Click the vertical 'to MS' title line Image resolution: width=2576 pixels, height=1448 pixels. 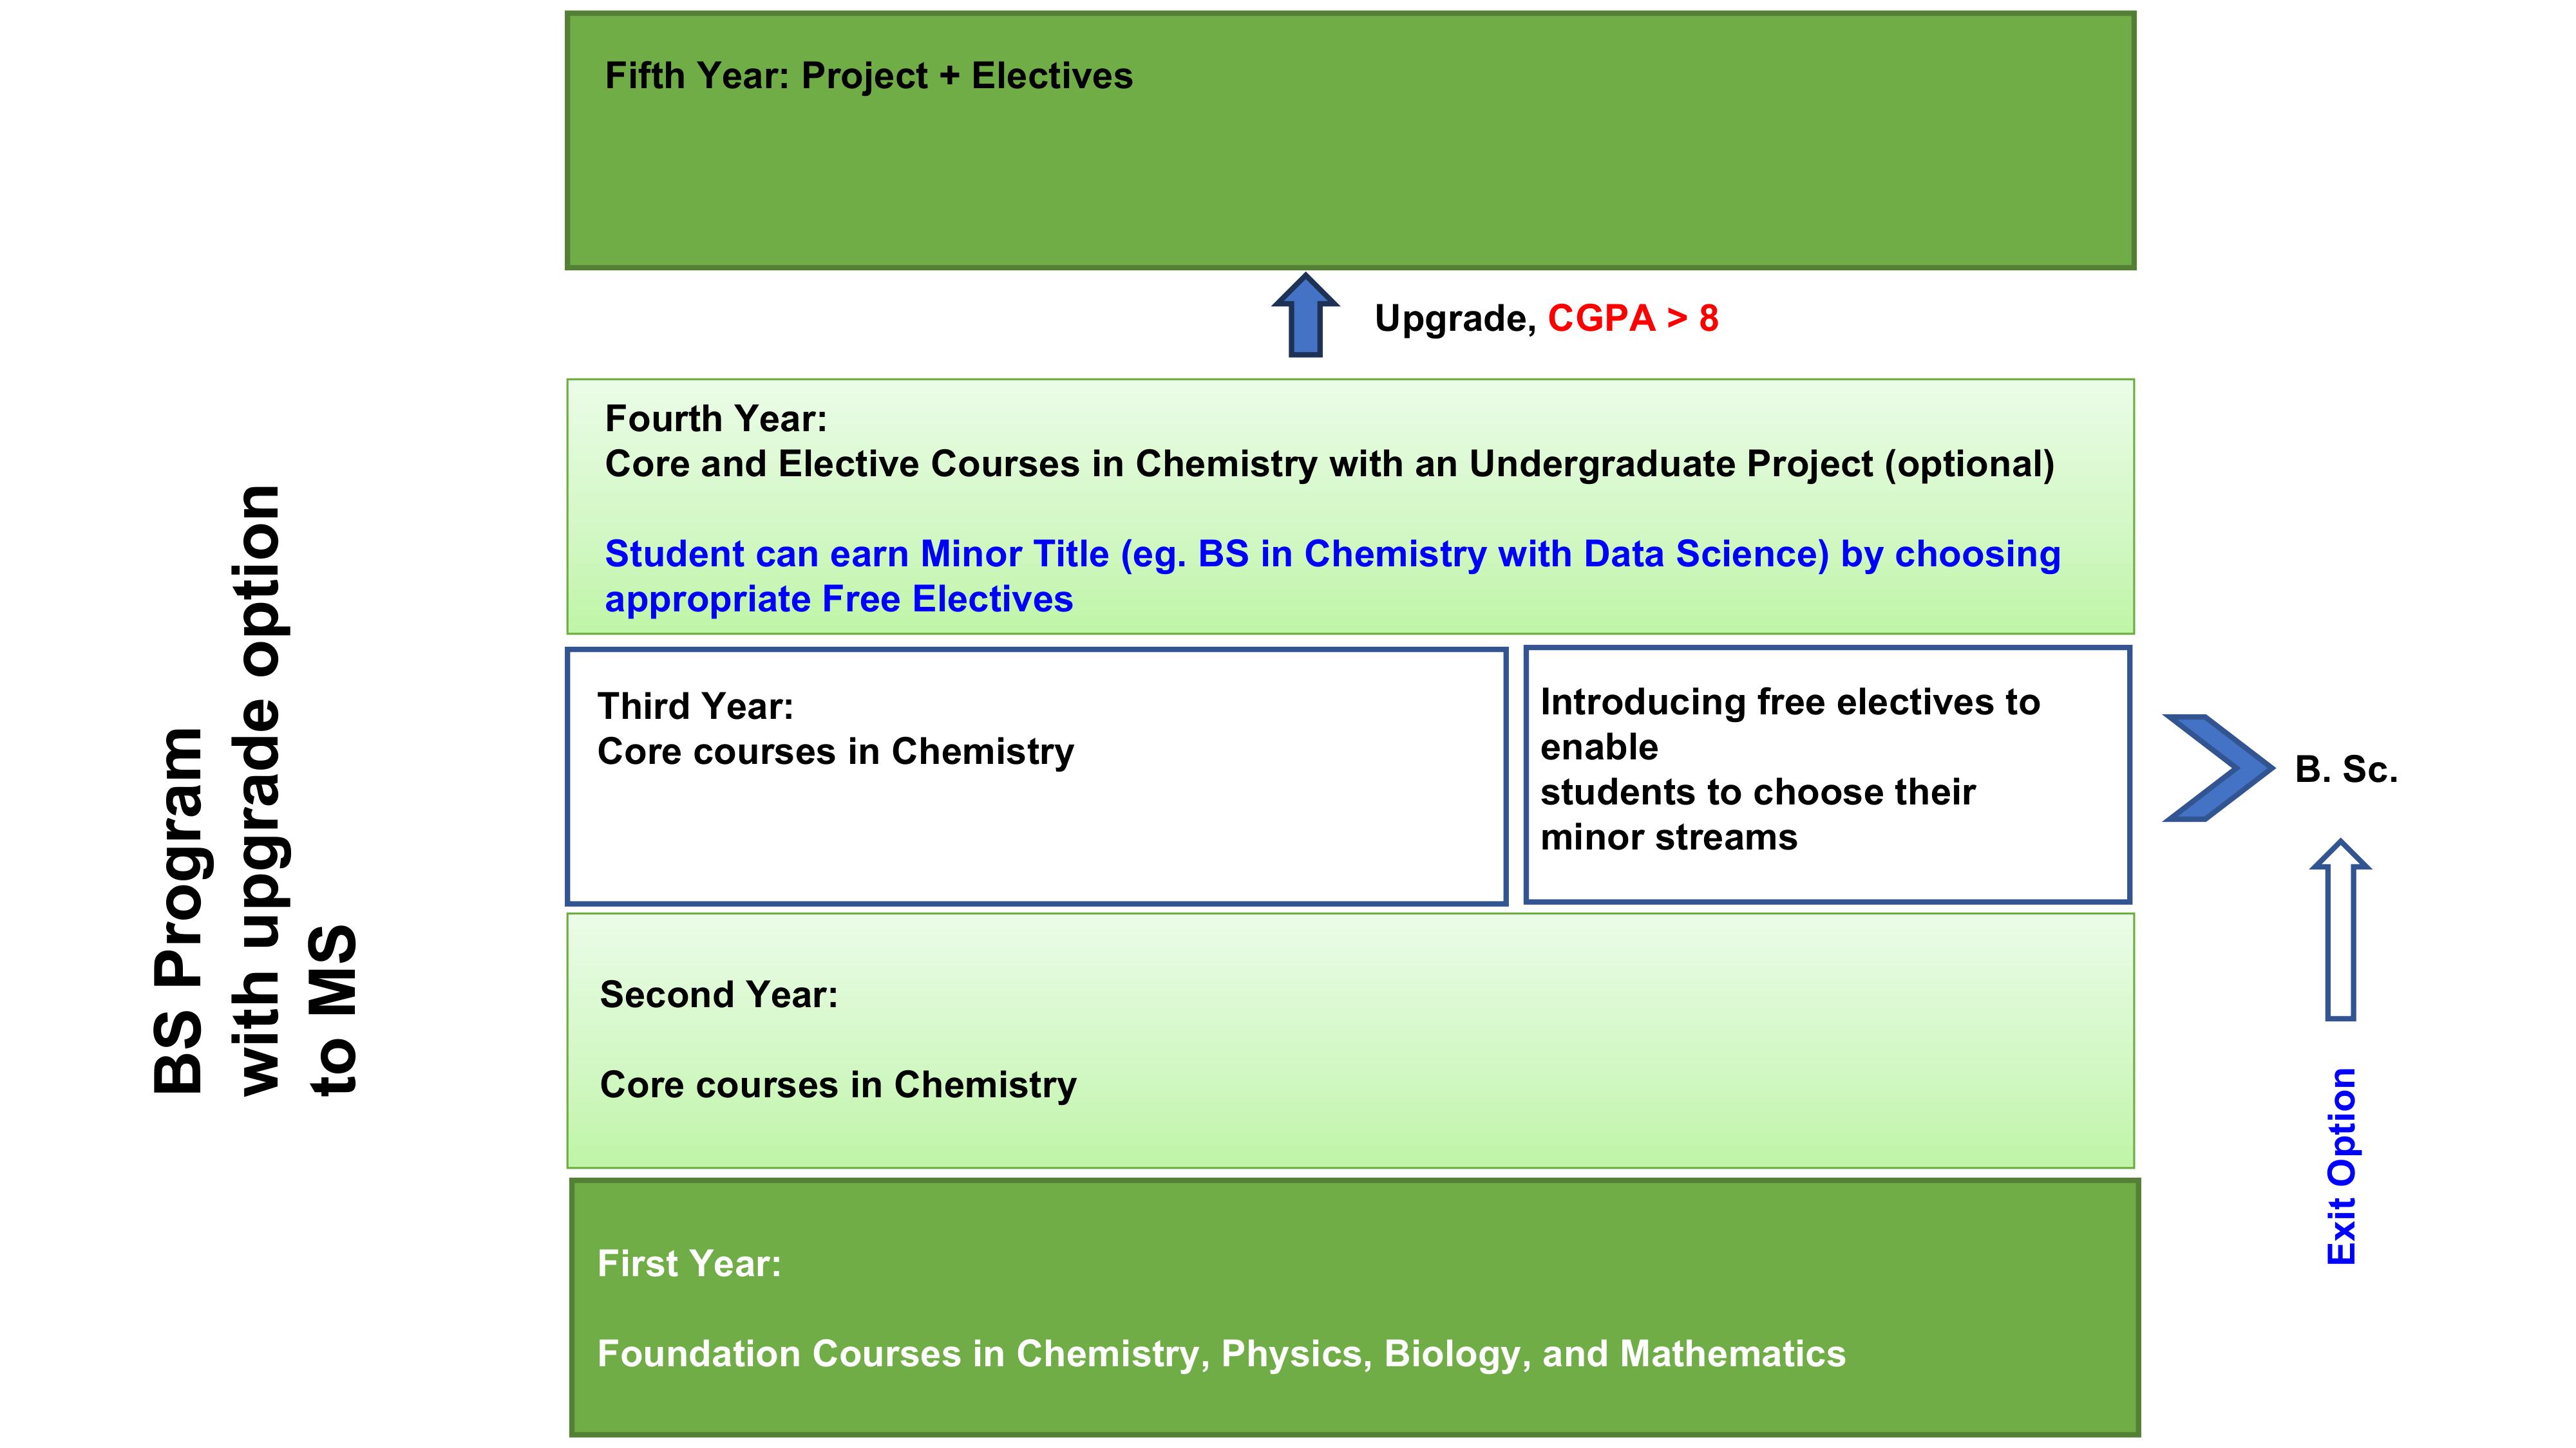coord(334,1009)
